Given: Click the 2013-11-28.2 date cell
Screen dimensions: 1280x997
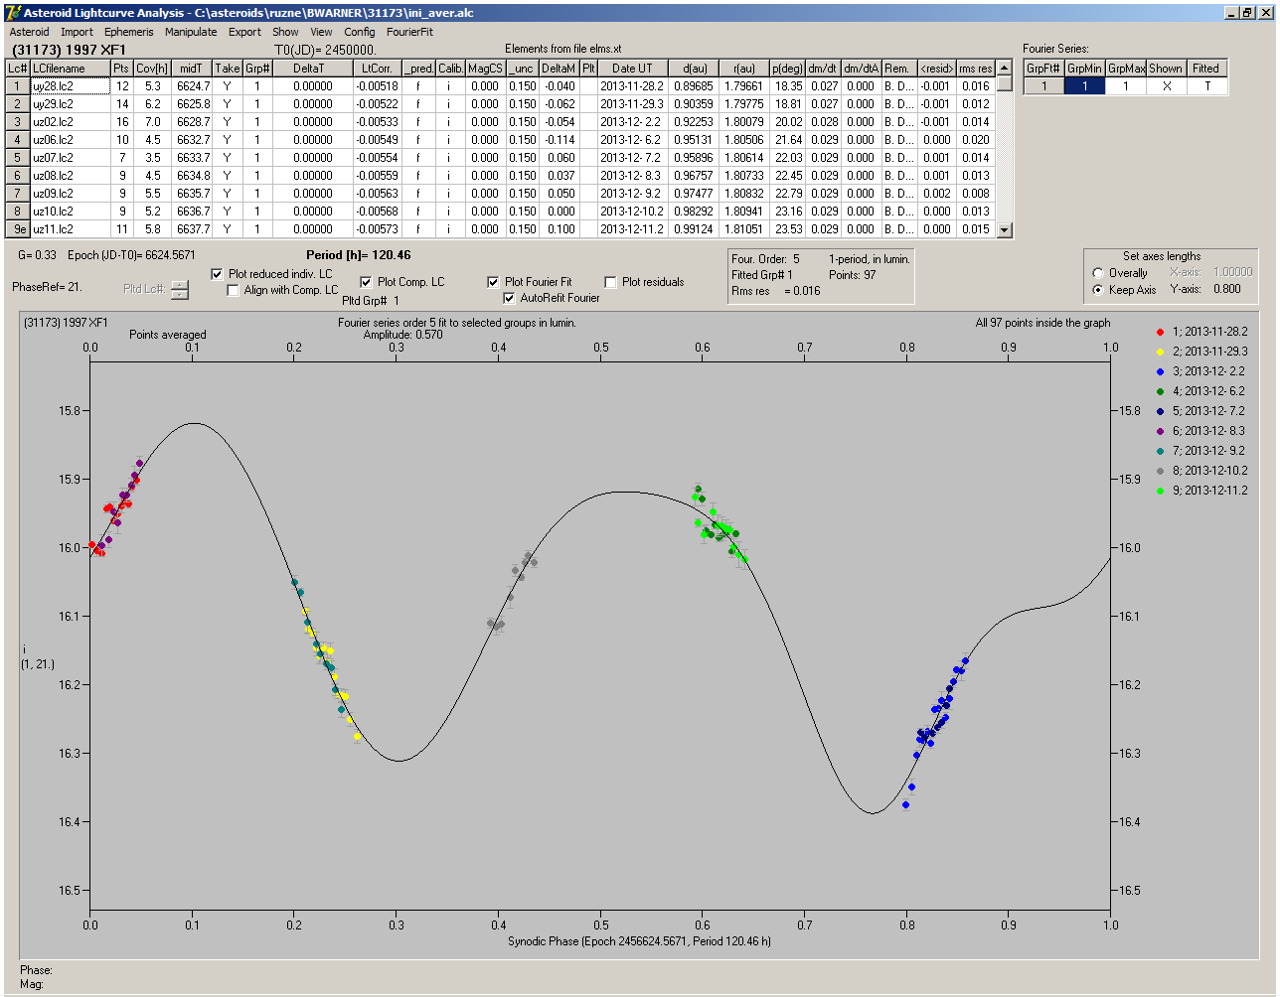Looking at the screenshot, I should point(632,86).
